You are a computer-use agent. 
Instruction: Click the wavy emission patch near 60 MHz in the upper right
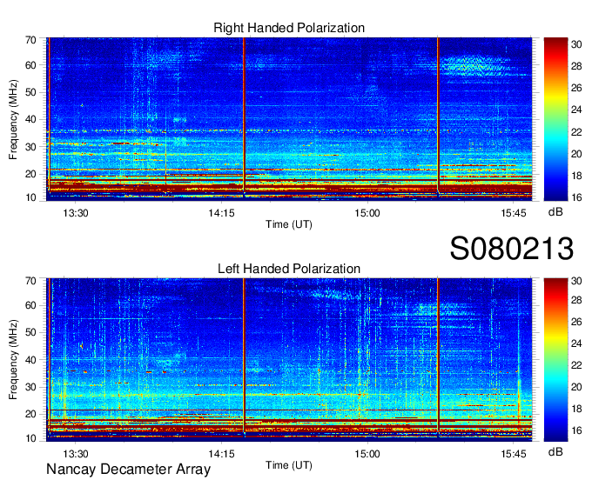474,65
